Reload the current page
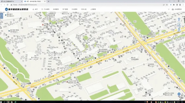 click(7, 5)
